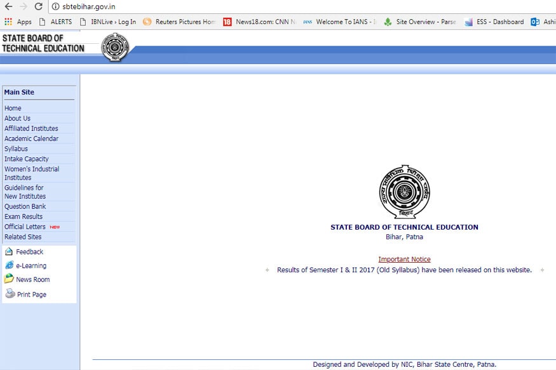
Task: Click the browser back arrow
Action: click(x=8, y=6)
